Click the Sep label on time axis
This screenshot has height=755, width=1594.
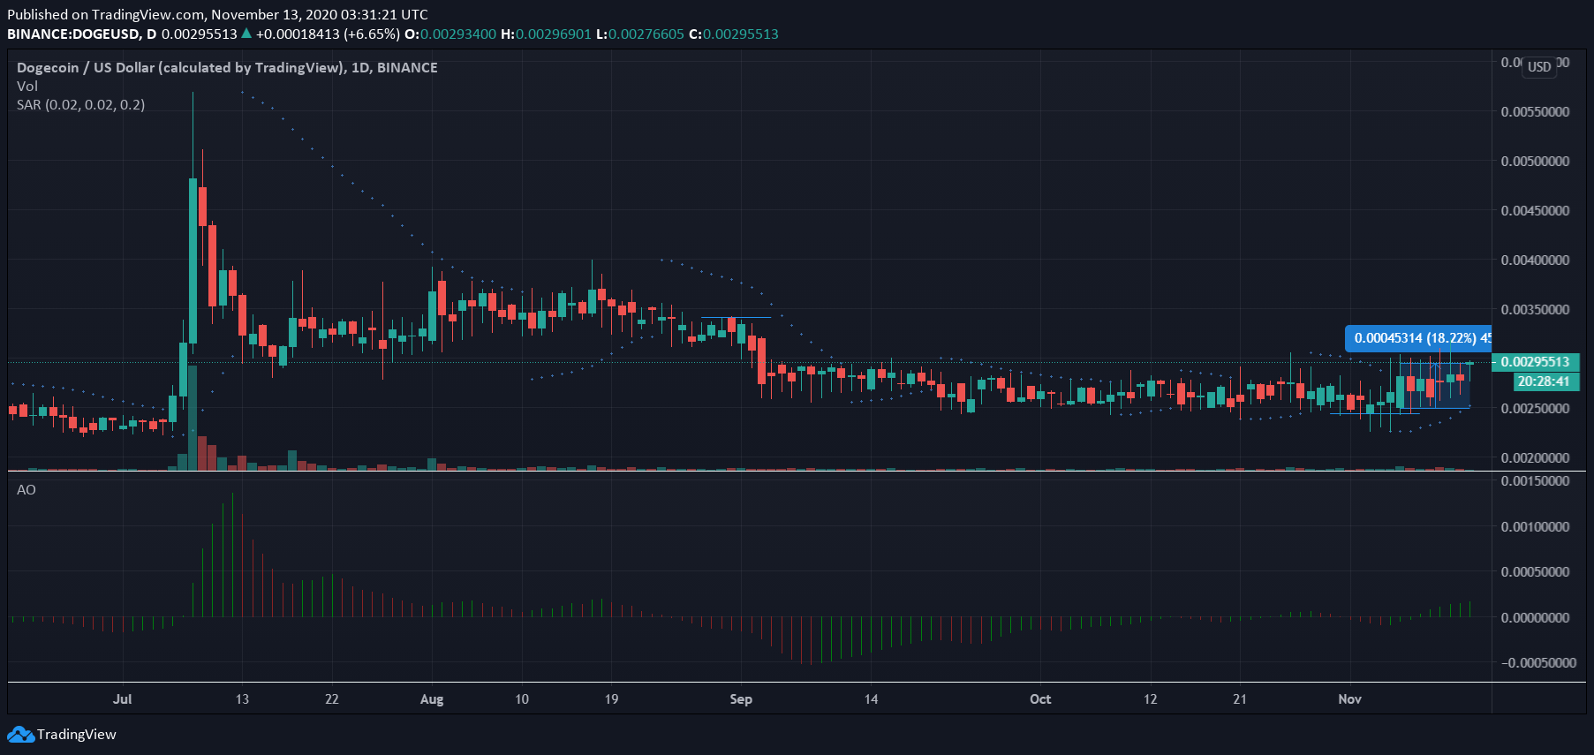[x=741, y=698]
